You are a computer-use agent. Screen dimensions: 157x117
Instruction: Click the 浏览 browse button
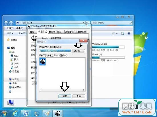point(79,51)
